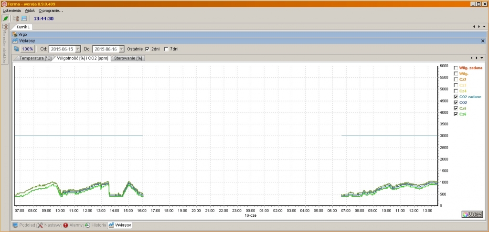
Task: Reset zoom with the 100% button
Action: tap(28, 49)
